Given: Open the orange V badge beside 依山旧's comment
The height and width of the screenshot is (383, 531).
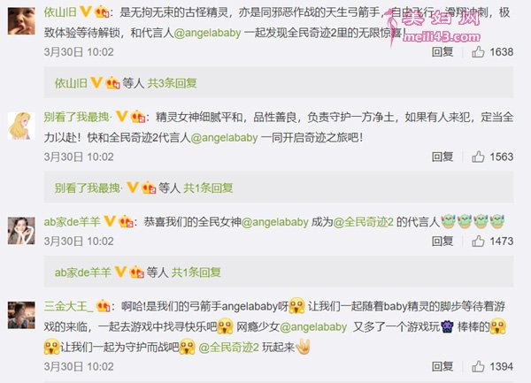Looking at the screenshot, I should coord(85,12).
